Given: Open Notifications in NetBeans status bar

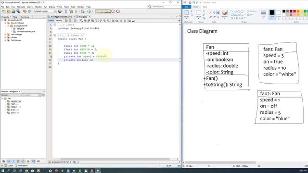Looking at the screenshot, I should click(x=21, y=166).
